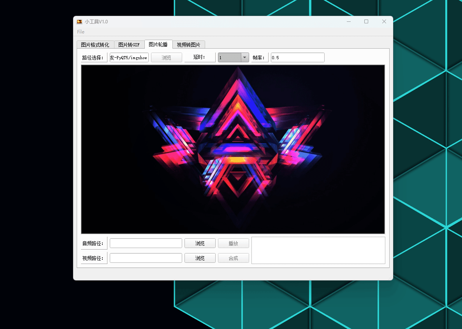This screenshot has width=462, height=329.
Task: Close the 小工具V1.0 window
Action: click(x=384, y=21)
